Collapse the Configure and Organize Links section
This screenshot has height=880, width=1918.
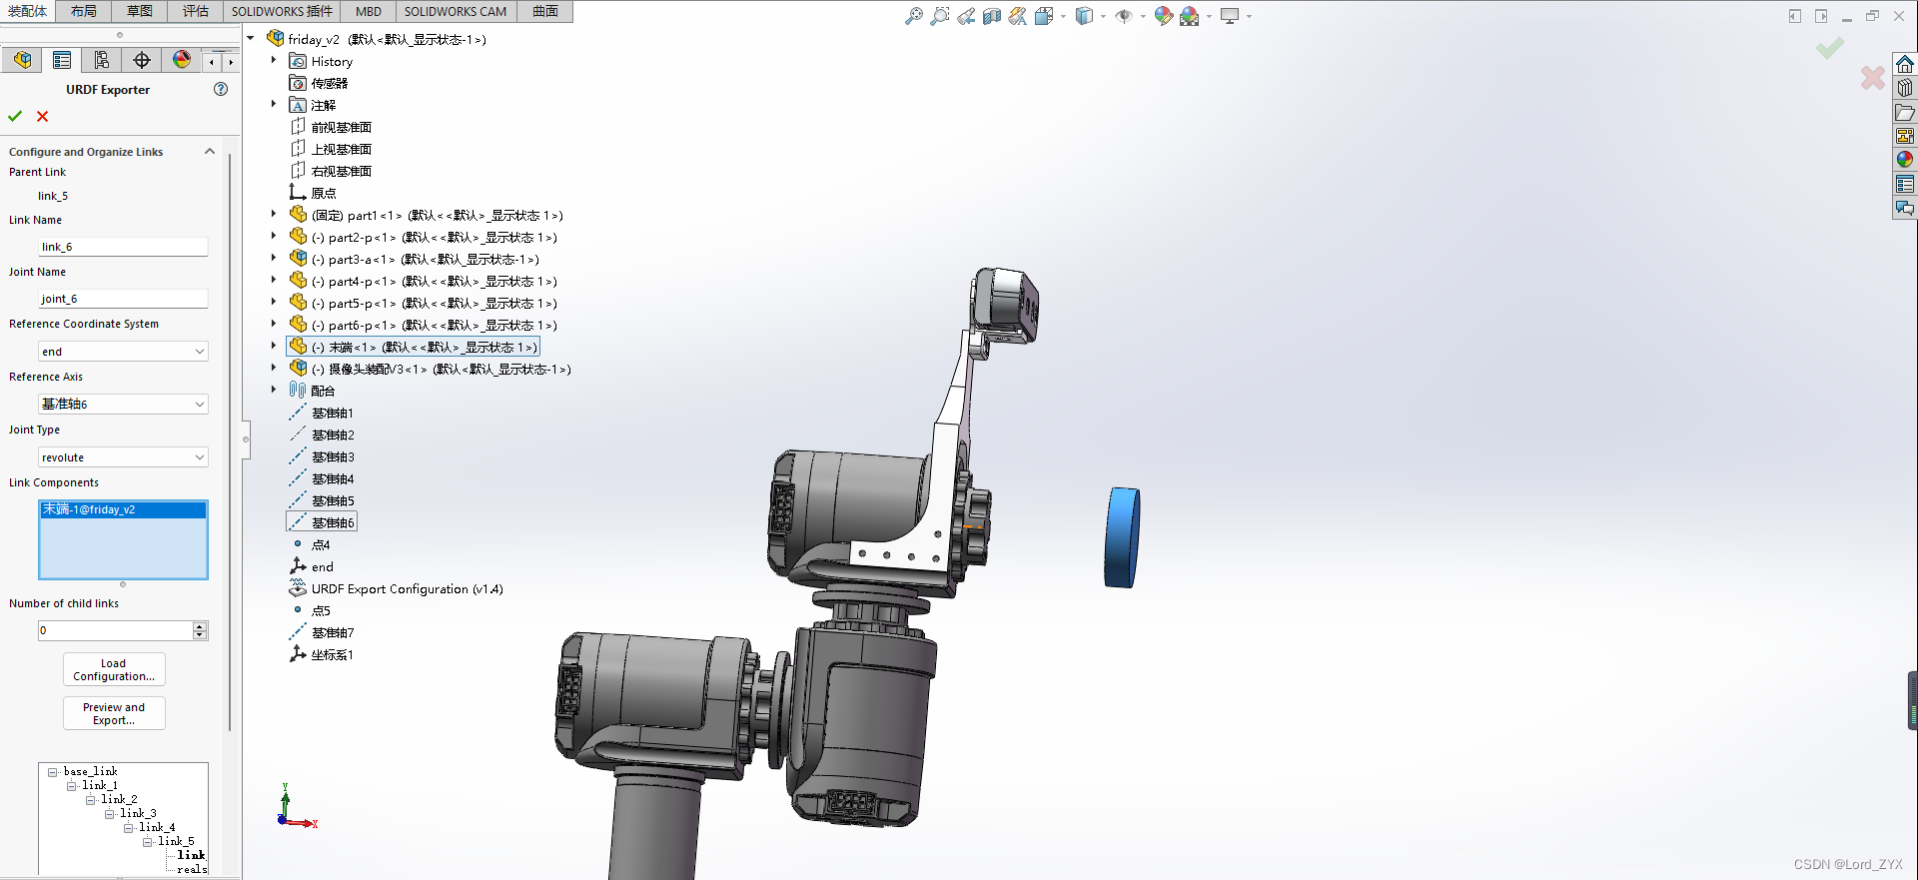(x=210, y=152)
